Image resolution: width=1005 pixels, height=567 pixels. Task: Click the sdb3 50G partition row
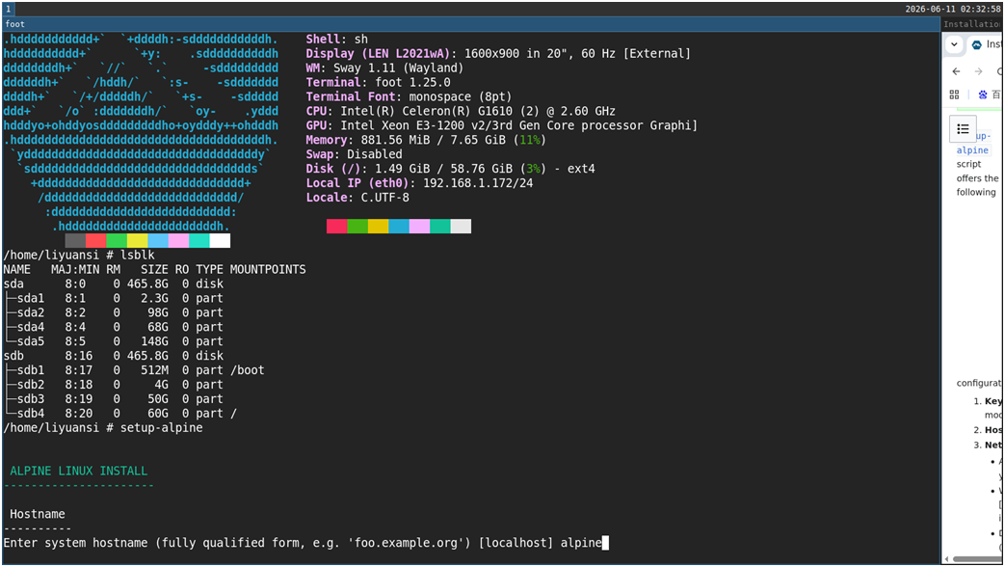click(114, 399)
